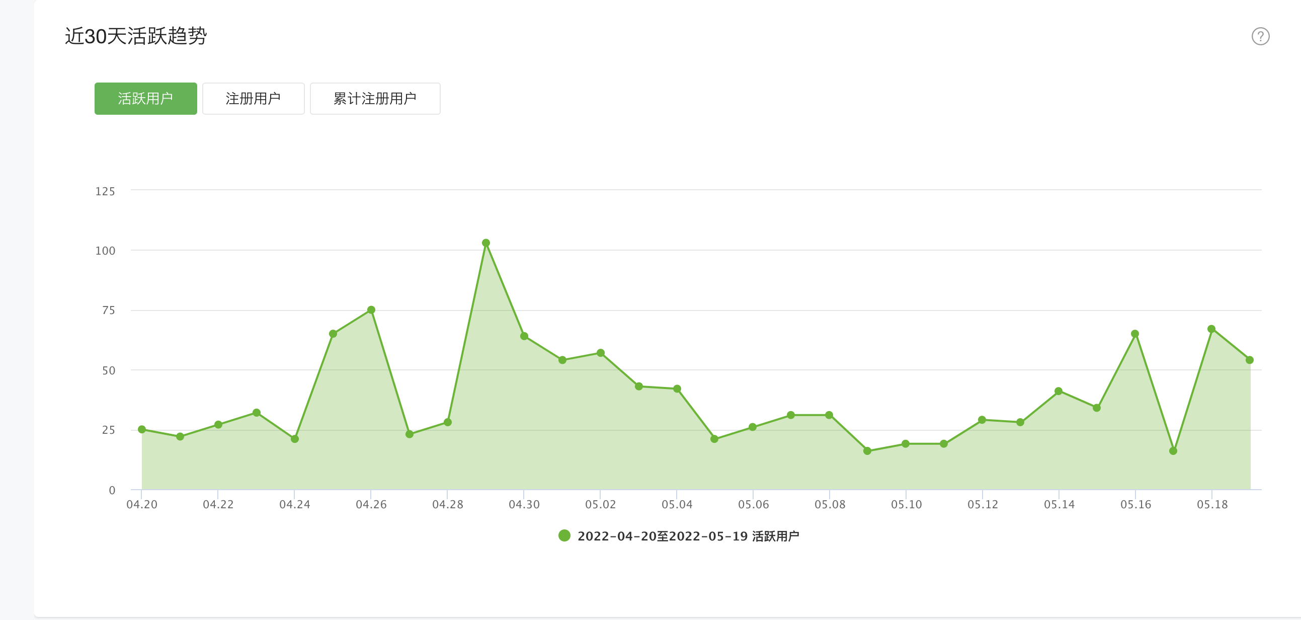This screenshot has width=1301, height=620.
Task: Click the highest peak data point above 100
Action: point(486,243)
